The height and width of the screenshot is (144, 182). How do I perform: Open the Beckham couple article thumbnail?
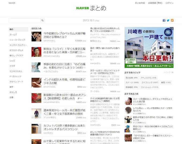coord(36,36)
